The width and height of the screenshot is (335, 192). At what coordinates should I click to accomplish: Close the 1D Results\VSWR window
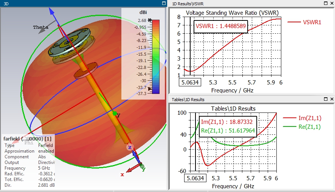(332, 3)
